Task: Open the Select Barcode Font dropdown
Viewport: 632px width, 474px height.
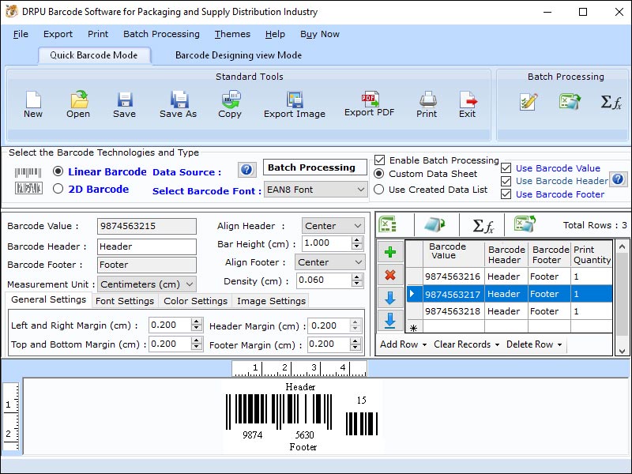Action: pos(315,190)
